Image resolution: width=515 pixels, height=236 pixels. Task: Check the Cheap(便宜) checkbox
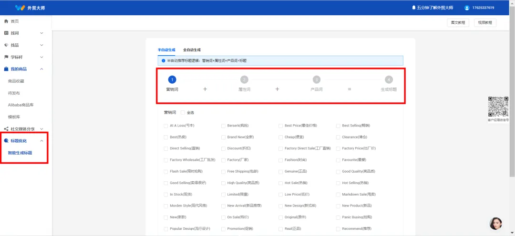point(280,137)
